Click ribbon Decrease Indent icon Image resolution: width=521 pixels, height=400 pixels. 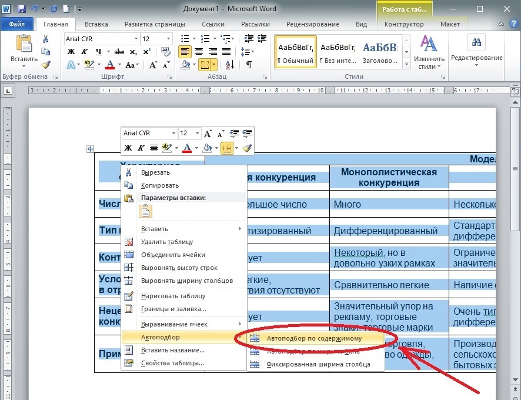(249, 39)
